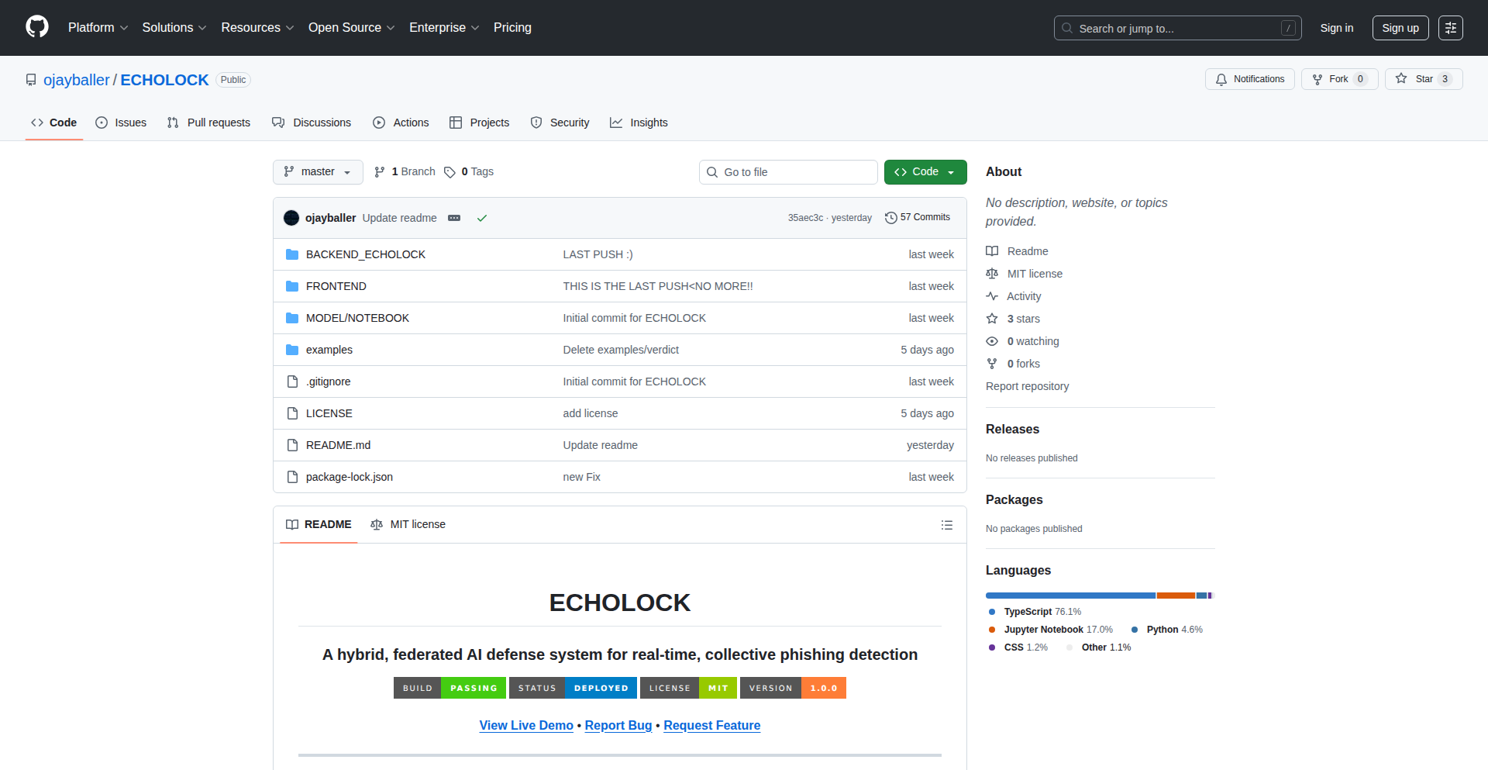Click the green check mark on the commit
Viewport: 1488px width, 770px height.
482,218
